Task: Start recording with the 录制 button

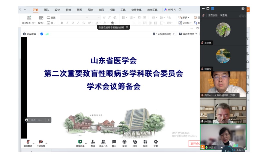Action: pos(124,142)
